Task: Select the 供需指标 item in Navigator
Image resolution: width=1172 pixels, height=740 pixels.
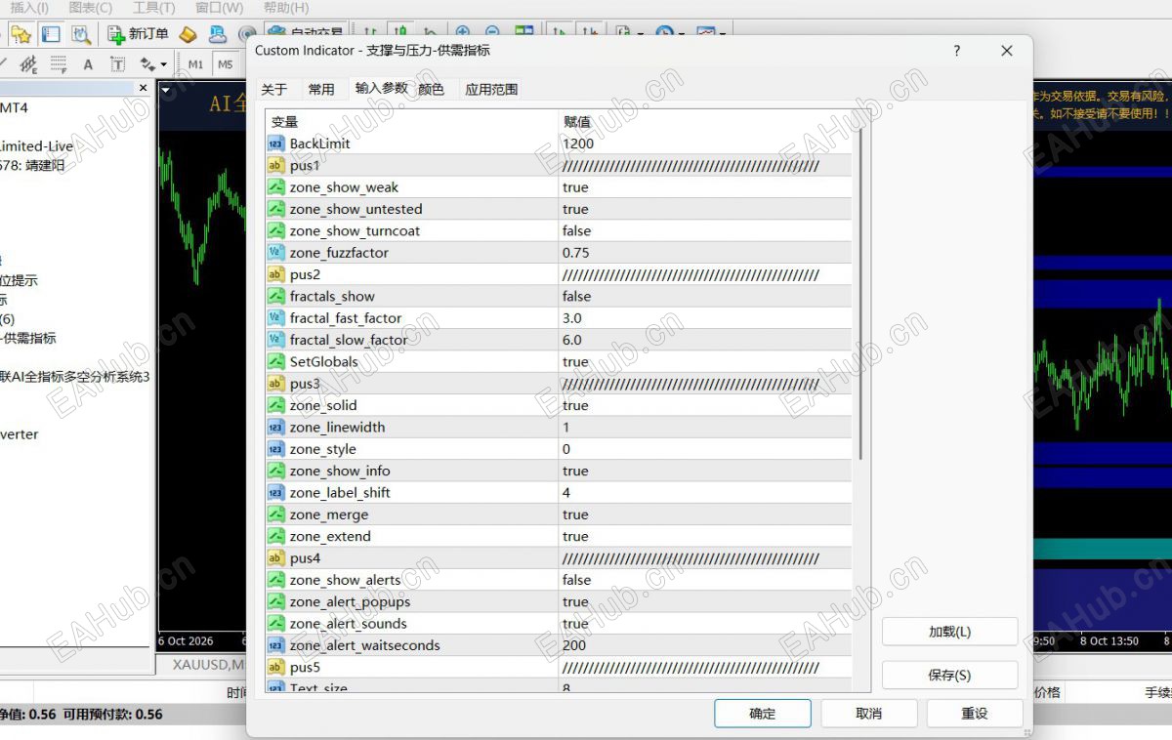Action: (x=28, y=338)
